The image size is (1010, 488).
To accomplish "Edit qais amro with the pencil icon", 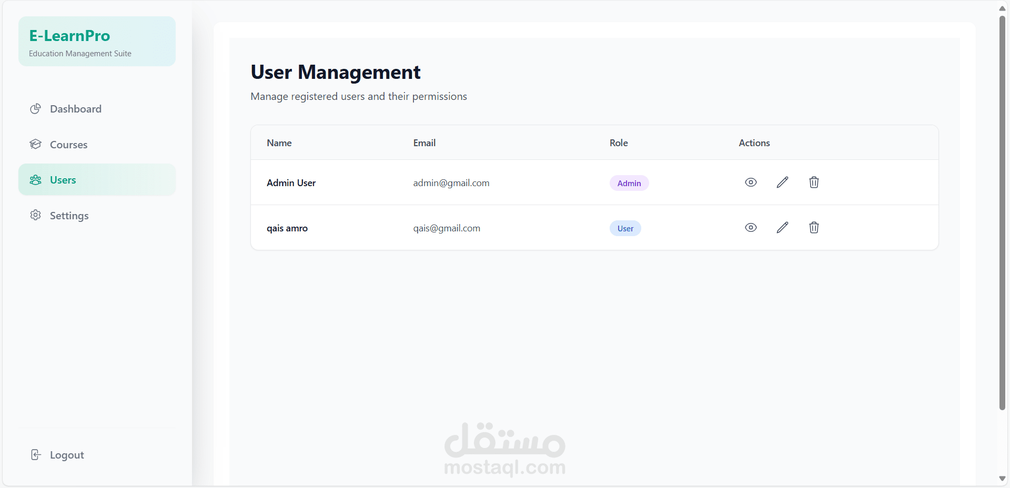I will [x=782, y=228].
